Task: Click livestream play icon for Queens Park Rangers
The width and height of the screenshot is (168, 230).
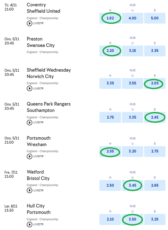Action: pyautogui.click(x=29, y=122)
